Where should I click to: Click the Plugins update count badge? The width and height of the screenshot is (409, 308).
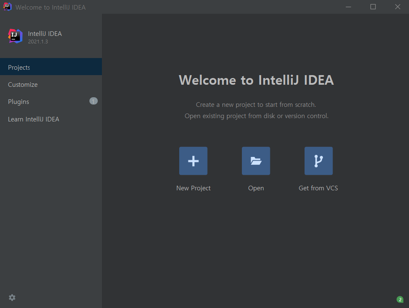coord(94,101)
